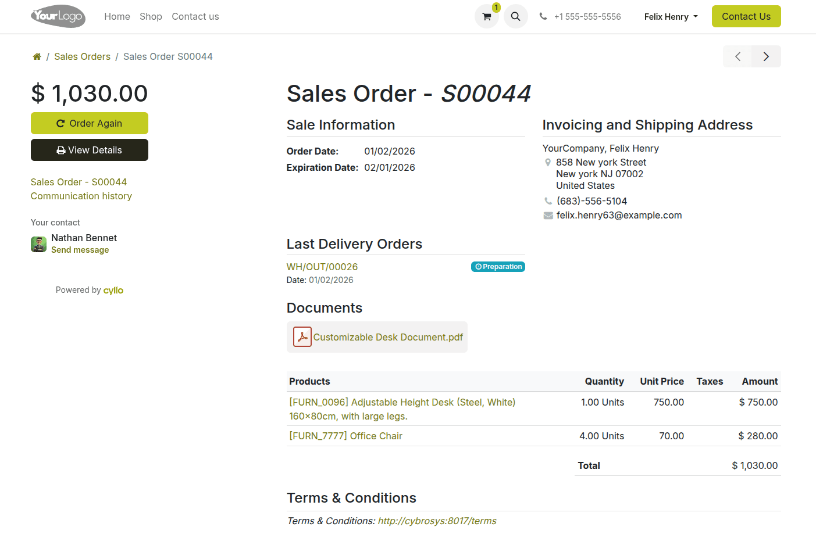Screen dimensions: 816x534
Task: Click the green Contact Us button
Action: pos(746,17)
